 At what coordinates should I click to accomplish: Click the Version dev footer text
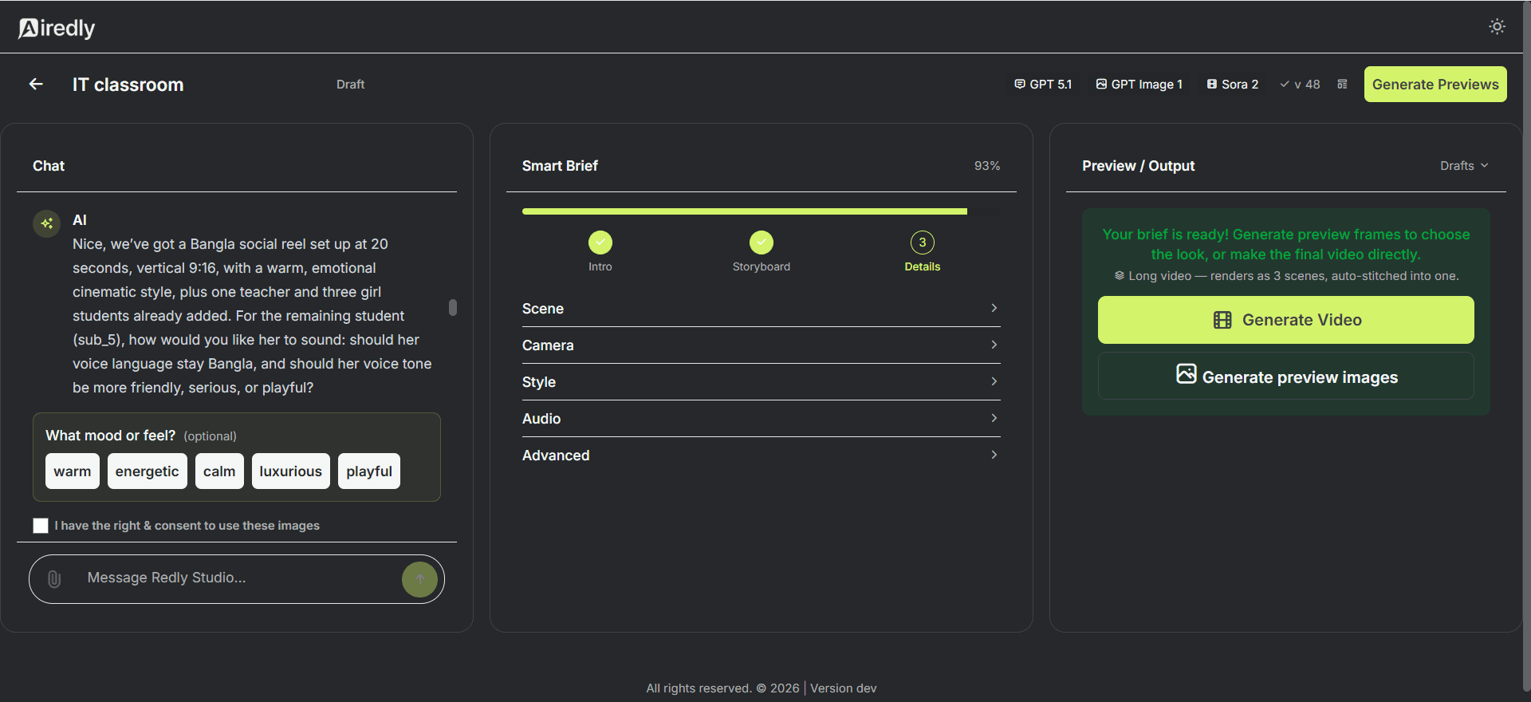(844, 688)
